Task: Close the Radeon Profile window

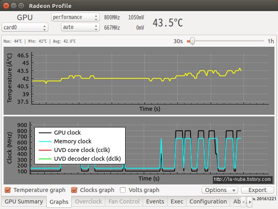Action: coord(6,6)
